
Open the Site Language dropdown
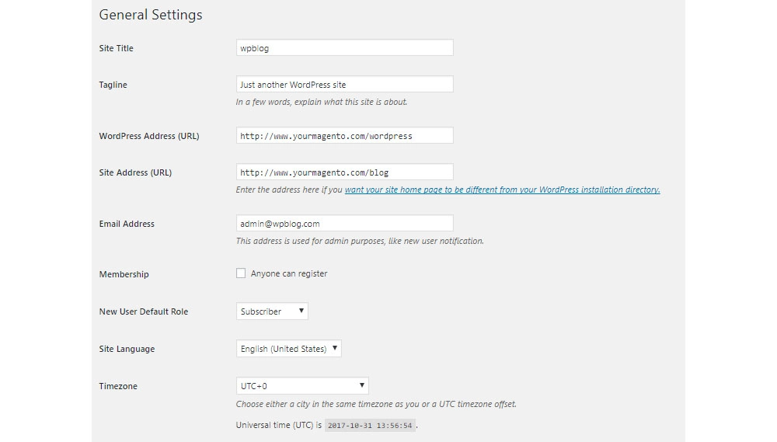click(288, 349)
